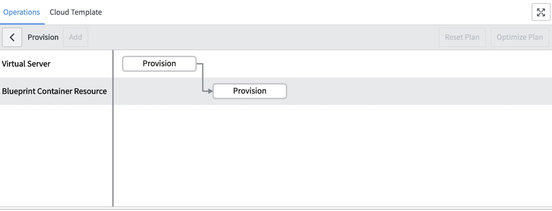Click the gray toolbar area between Add and Reset Plan

[263, 37]
